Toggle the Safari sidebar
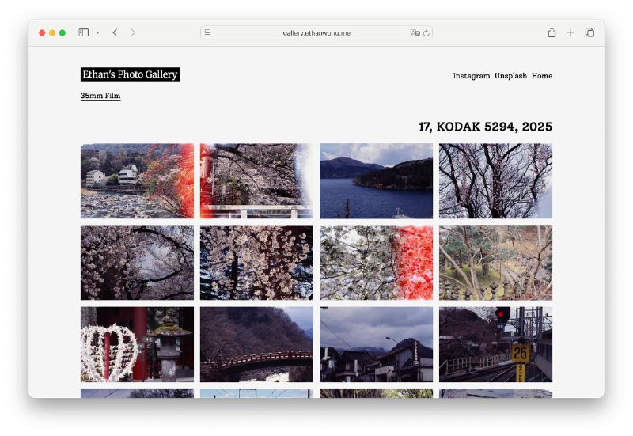 [x=83, y=32]
